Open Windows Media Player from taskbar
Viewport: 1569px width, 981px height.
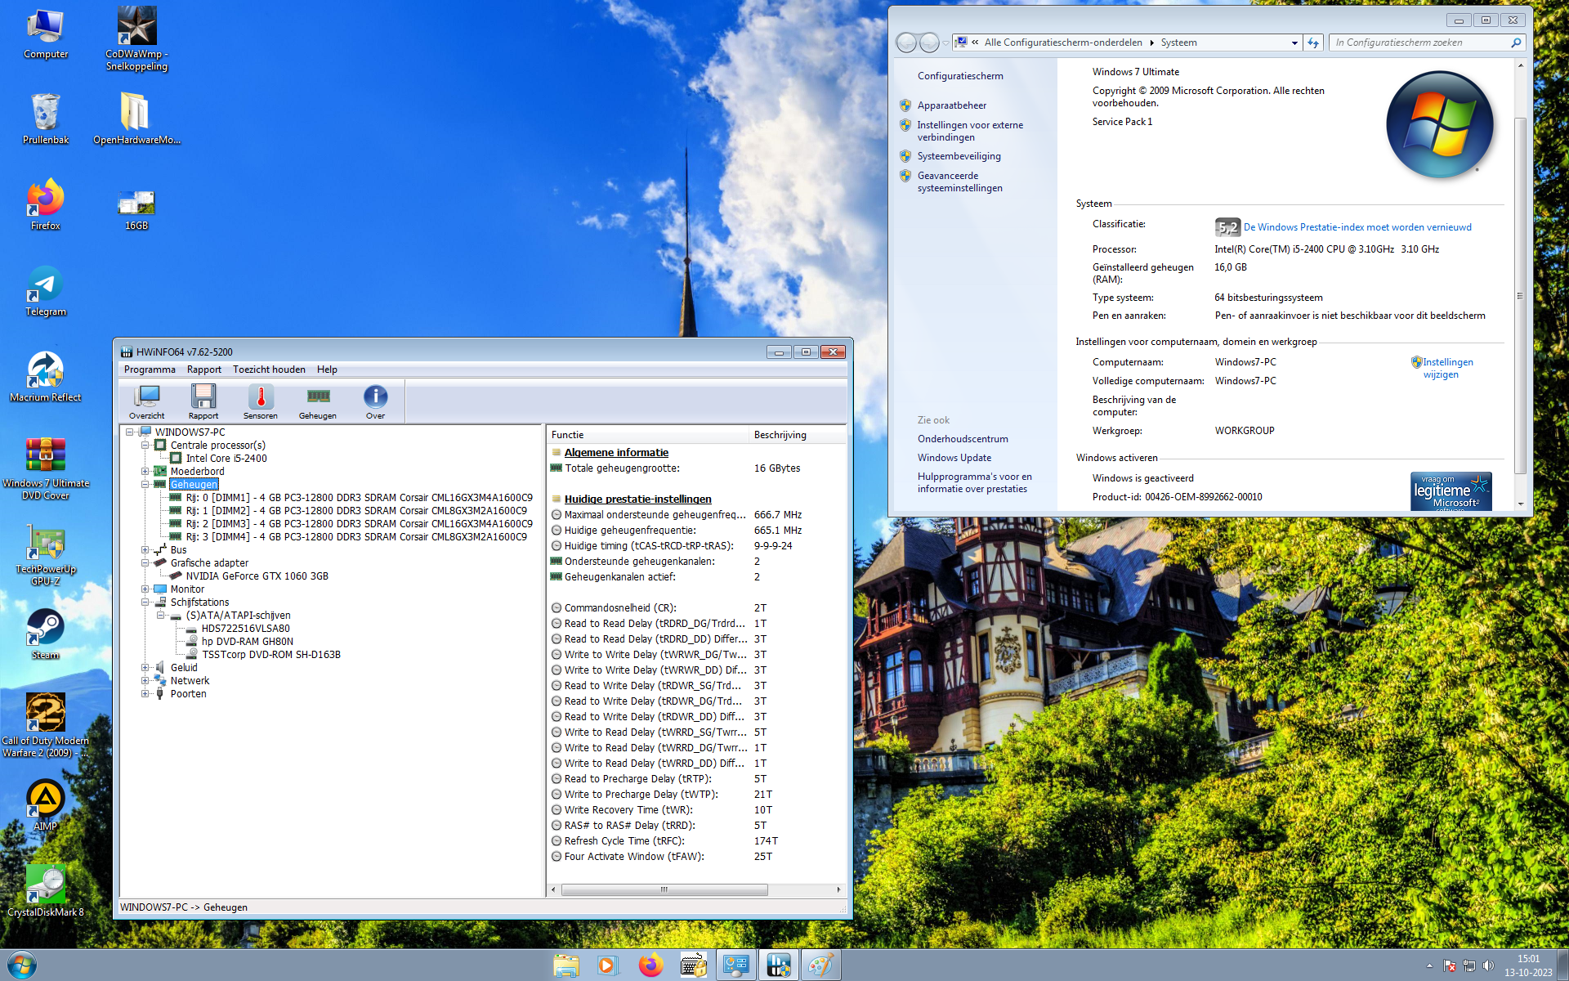coord(607,965)
